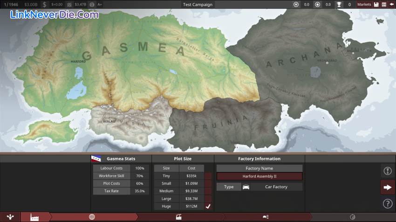Select the Medium plot size checkbox

pyautogui.click(x=208, y=191)
